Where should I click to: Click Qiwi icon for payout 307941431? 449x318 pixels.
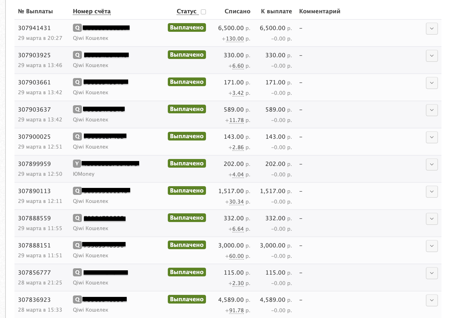[x=77, y=28]
